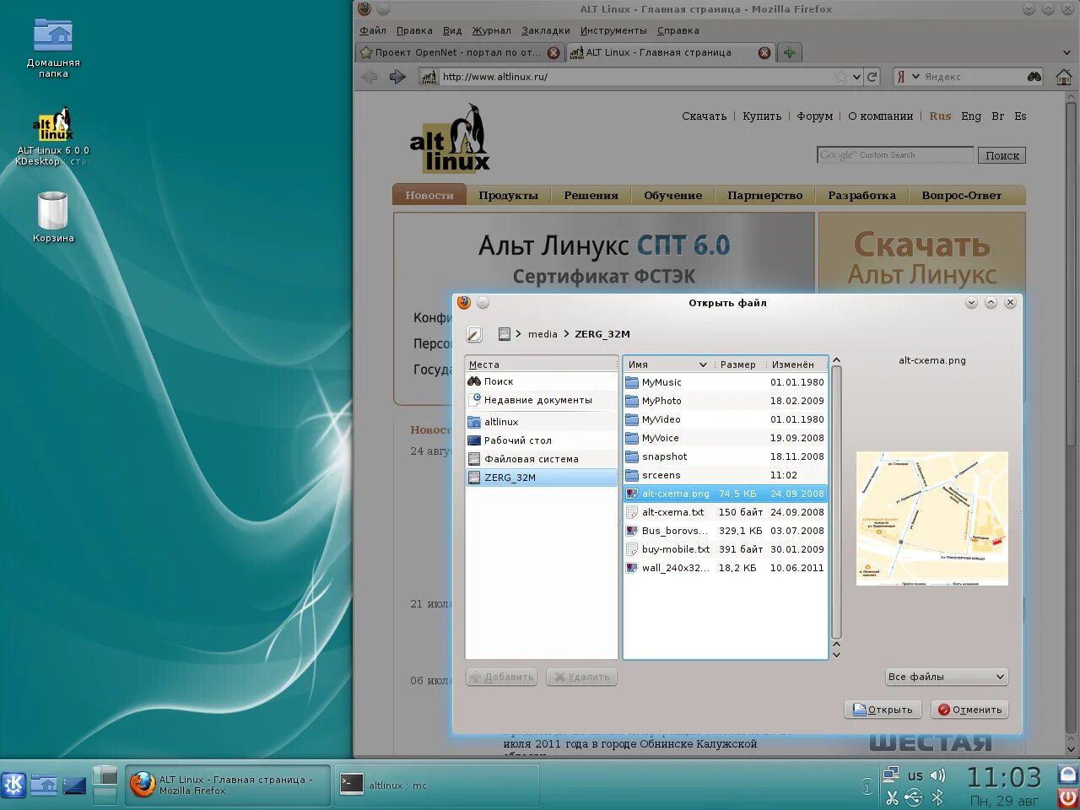Open the list all tabs dropdown arrow
1080x810 pixels.
[x=1066, y=52]
